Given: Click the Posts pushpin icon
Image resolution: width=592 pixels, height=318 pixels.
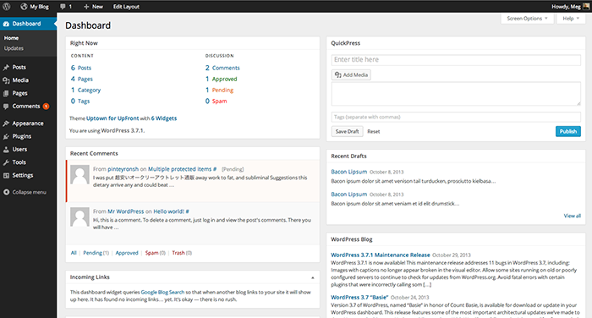Looking at the screenshot, I should (x=6, y=67).
